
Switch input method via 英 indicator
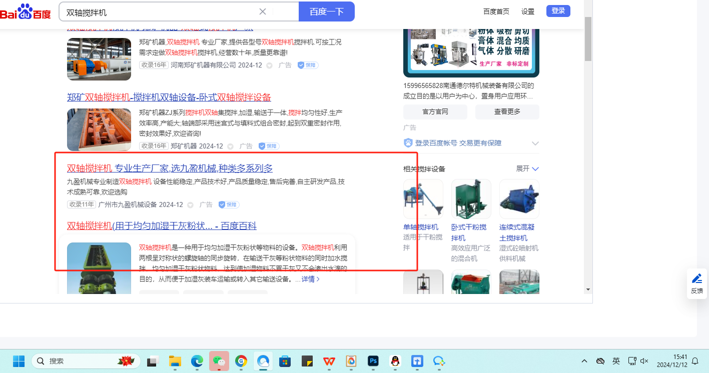pos(616,361)
